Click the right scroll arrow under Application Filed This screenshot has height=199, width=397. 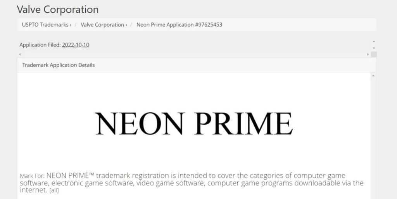point(368,54)
